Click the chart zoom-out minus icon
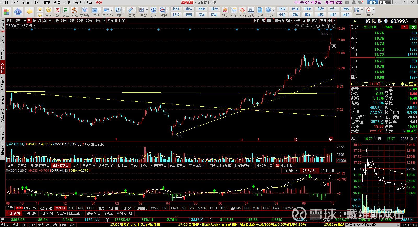The height and width of the screenshot is (228, 418). pos(334,26)
